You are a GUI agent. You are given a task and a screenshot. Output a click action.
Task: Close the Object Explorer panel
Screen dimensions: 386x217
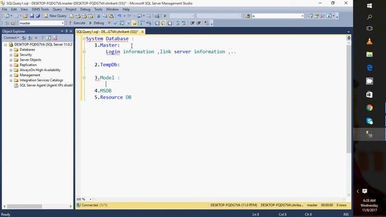71,31
